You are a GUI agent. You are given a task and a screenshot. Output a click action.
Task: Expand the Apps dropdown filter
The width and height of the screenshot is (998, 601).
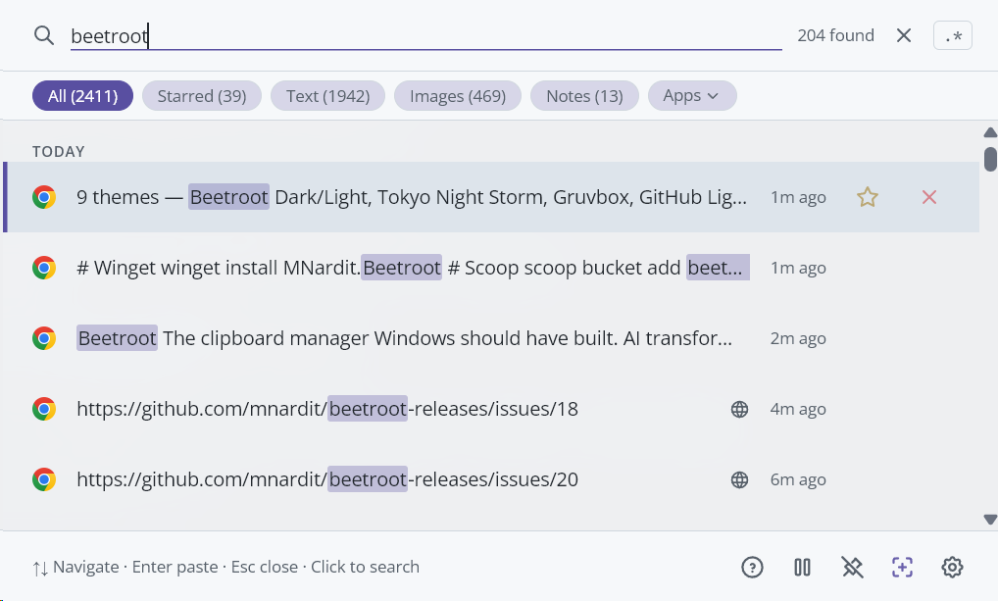click(691, 96)
